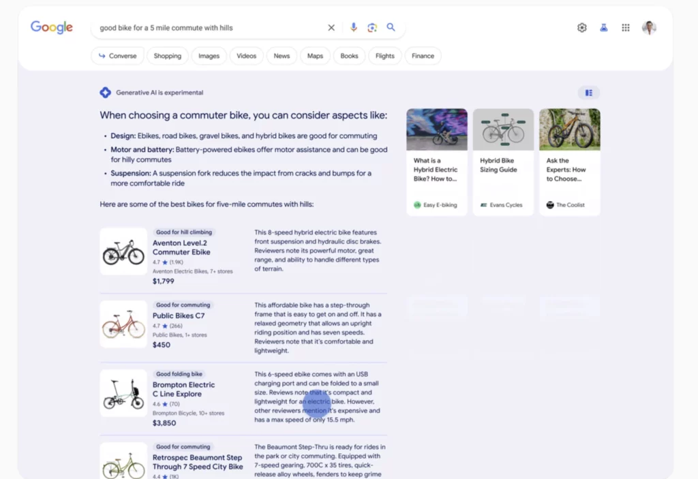Viewport: 698px width, 479px height.
Task: Open Search Labs flask icon
Action: (x=604, y=28)
